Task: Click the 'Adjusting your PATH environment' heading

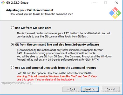Action: click(x=30, y=10)
